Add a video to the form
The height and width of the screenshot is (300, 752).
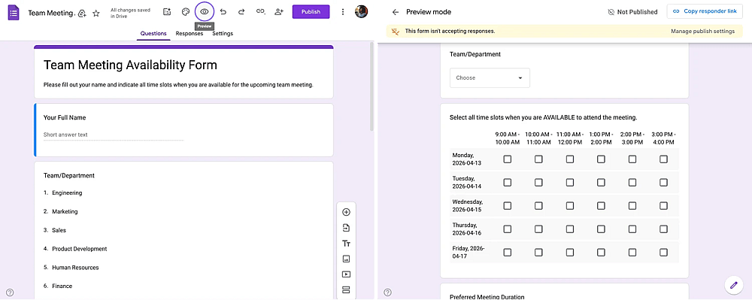click(346, 274)
